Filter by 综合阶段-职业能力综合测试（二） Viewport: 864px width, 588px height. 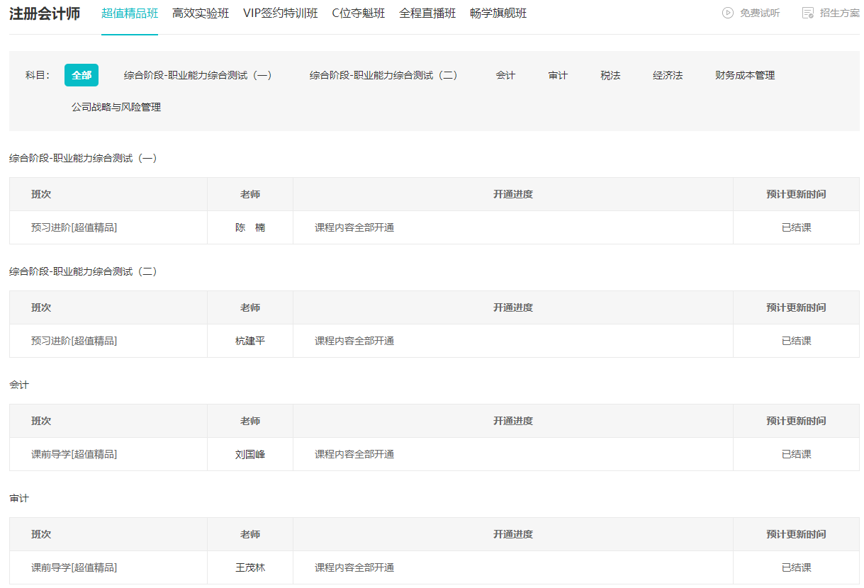click(x=383, y=74)
